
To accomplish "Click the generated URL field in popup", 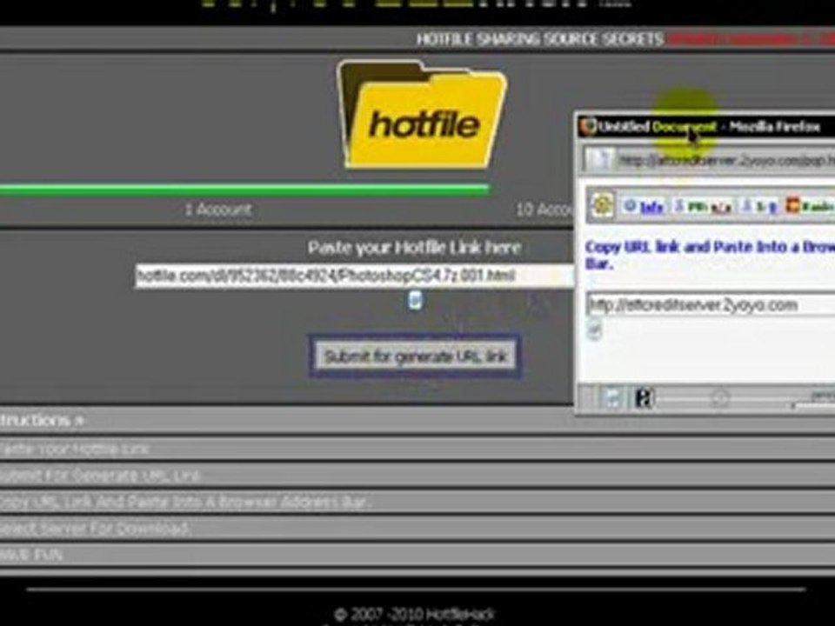I will point(711,305).
